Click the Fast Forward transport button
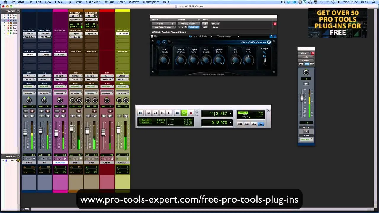Image resolution: width=379 pixels, height=213 pixels. click(162, 113)
